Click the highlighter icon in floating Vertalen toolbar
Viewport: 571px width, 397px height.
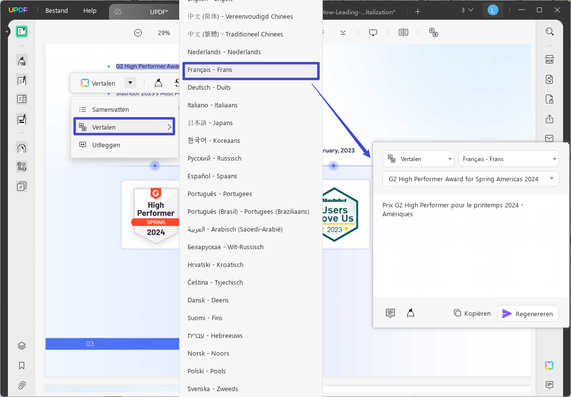(x=158, y=83)
